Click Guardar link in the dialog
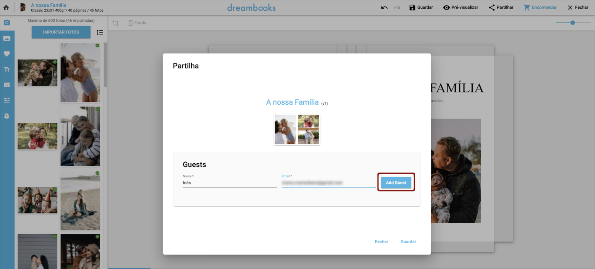The height and width of the screenshot is (269, 595). pyautogui.click(x=408, y=241)
